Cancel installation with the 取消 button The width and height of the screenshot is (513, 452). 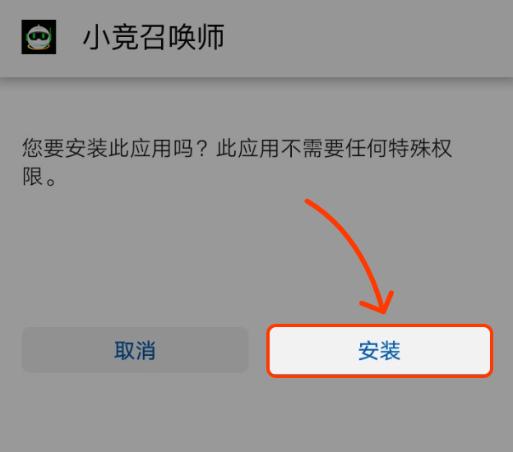pos(135,350)
